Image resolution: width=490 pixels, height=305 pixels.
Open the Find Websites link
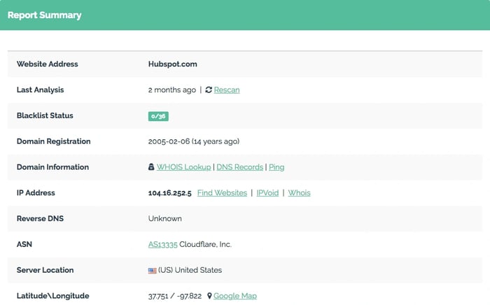pos(222,193)
